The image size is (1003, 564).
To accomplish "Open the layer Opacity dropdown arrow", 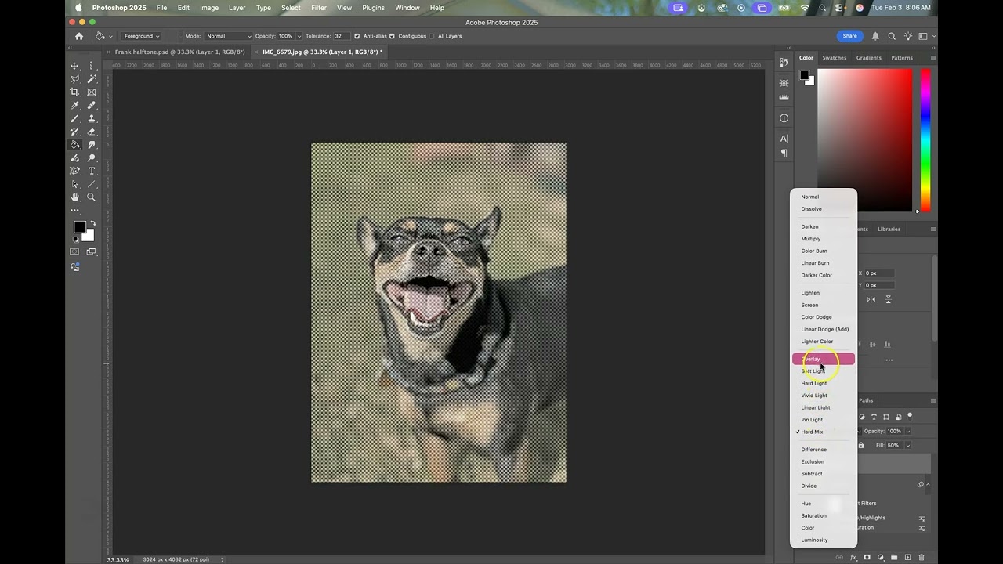I will click(908, 431).
